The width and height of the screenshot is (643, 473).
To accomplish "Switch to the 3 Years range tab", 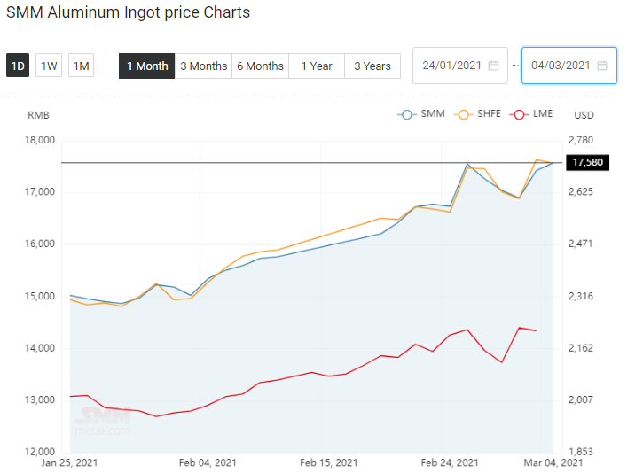I will pos(372,66).
